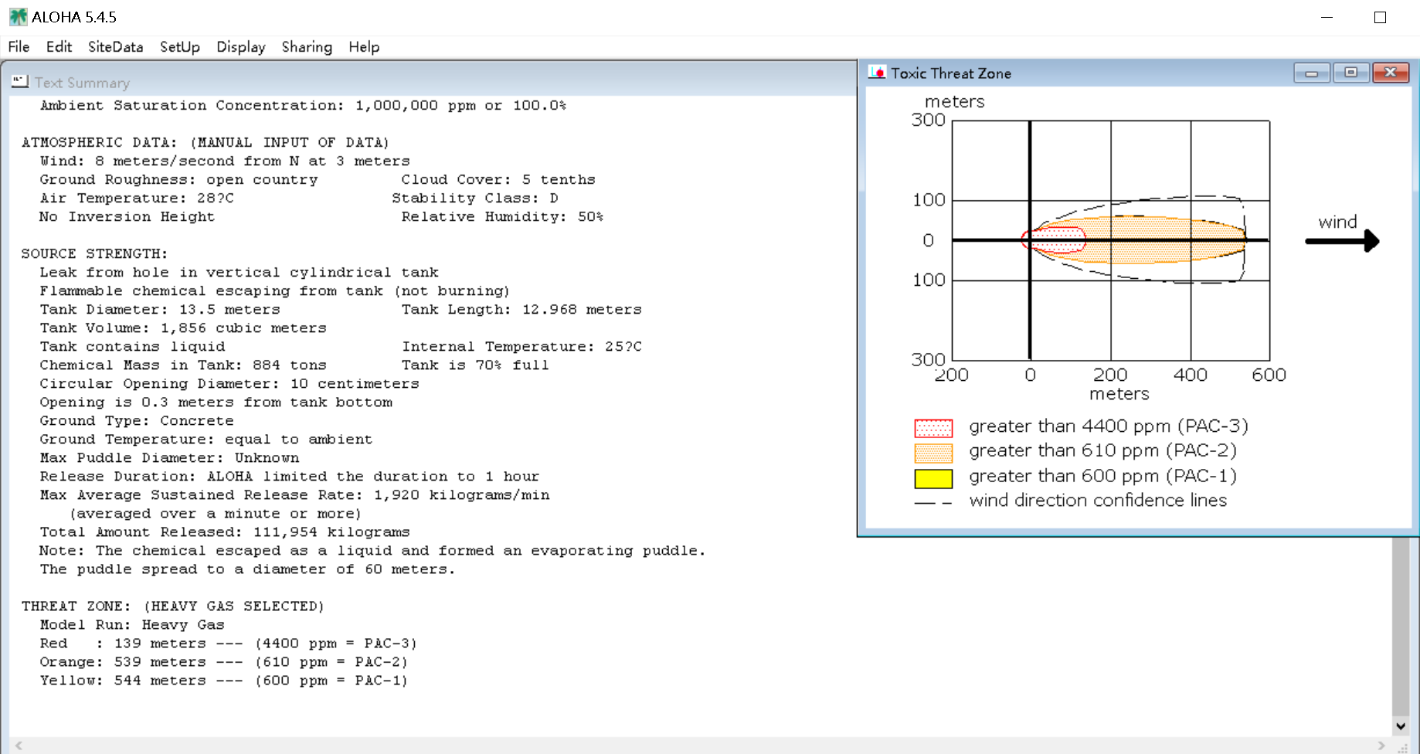
Task: Open the Help menu
Action: click(364, 47)
